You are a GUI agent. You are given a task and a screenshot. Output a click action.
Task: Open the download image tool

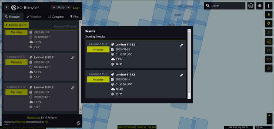click(x=269, y=41)
